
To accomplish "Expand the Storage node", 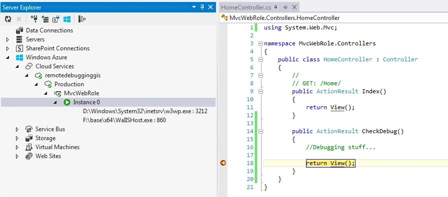I will point(17,138).
